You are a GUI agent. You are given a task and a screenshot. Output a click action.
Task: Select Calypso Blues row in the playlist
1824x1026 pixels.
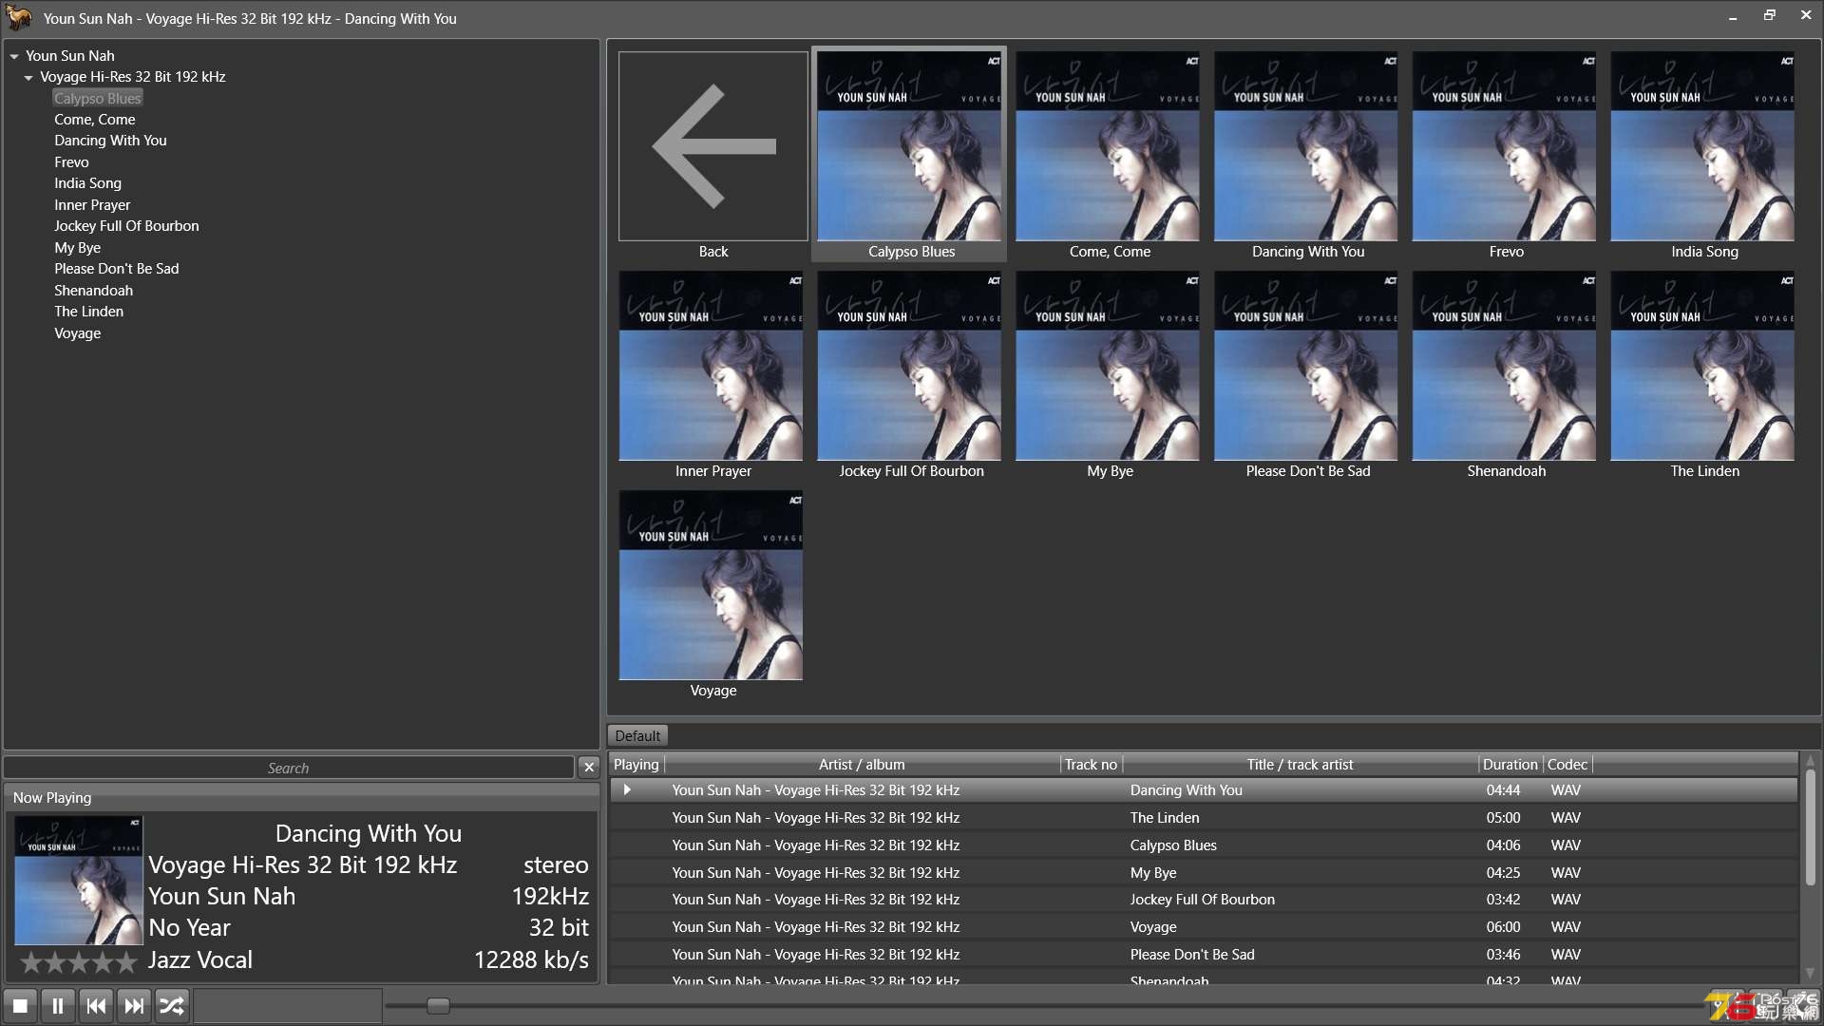point(1204,845)
